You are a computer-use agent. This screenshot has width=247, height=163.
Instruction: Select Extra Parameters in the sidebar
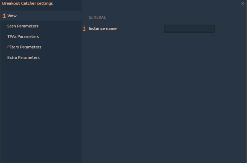coord(23,58)
